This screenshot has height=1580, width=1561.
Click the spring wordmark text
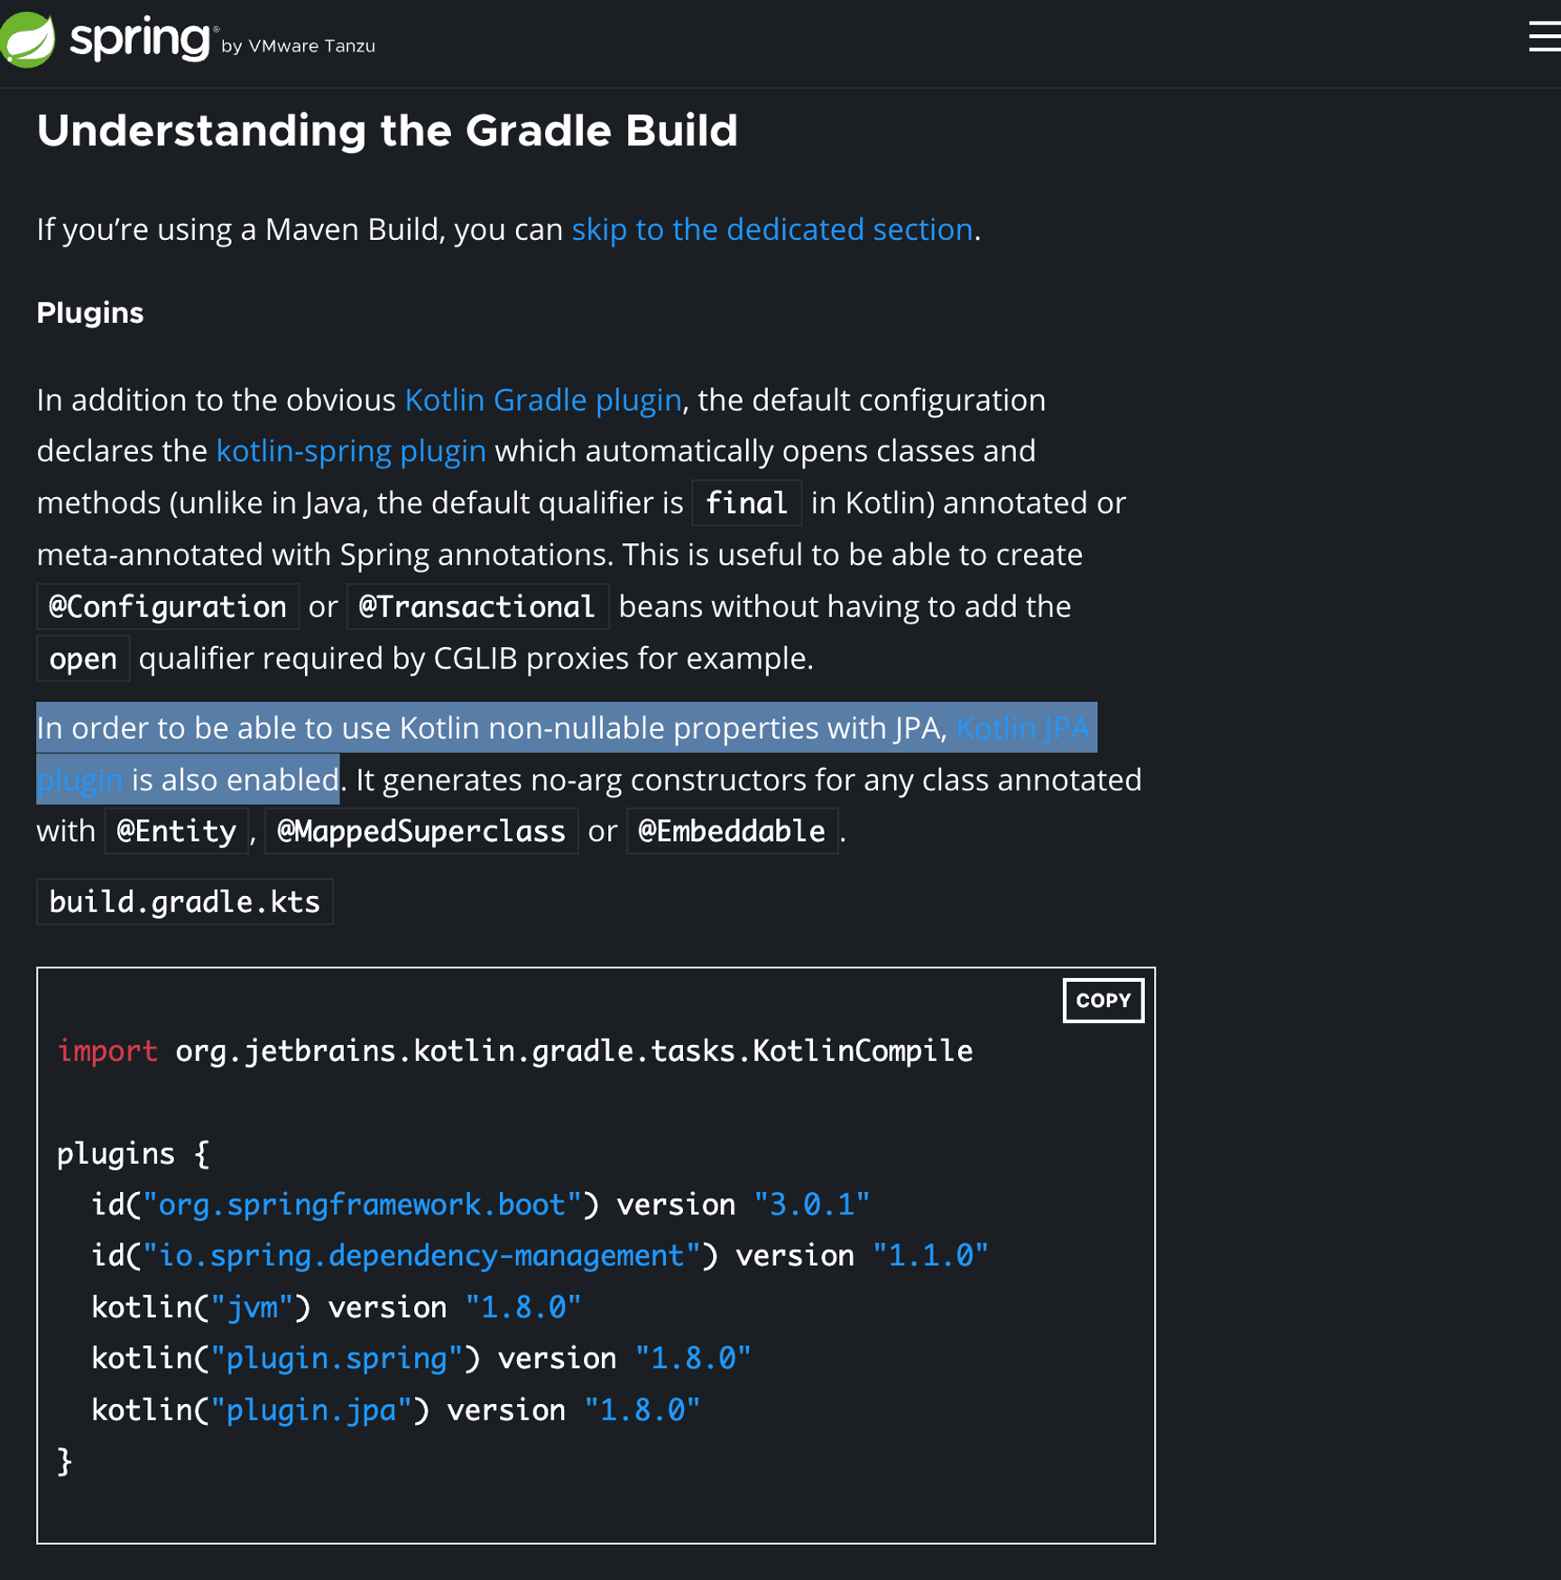click(x=140, y=40)
